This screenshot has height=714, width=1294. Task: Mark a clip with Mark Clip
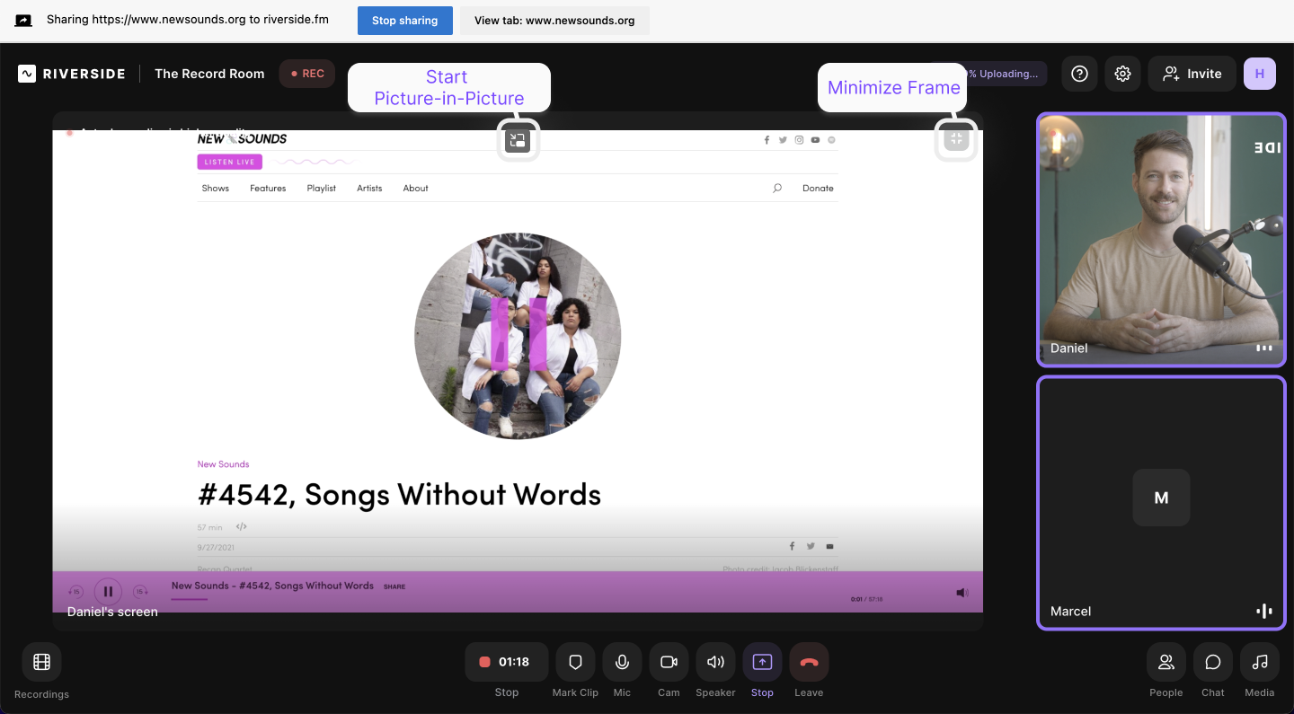(x=575, y=662)
